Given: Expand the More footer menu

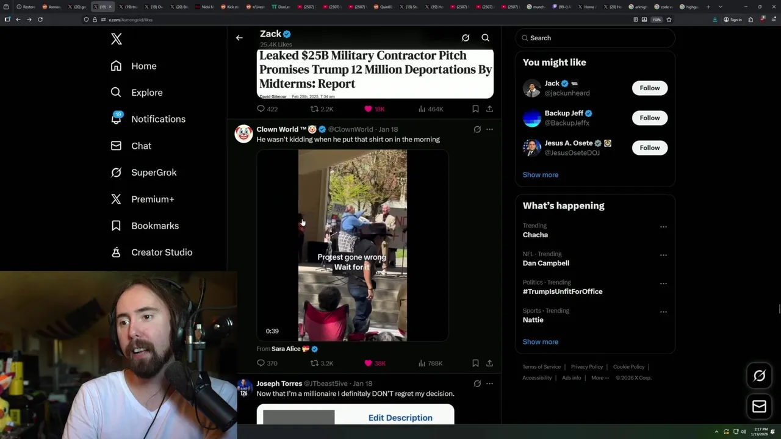Looking at the screenshot, I should [599, 378].
